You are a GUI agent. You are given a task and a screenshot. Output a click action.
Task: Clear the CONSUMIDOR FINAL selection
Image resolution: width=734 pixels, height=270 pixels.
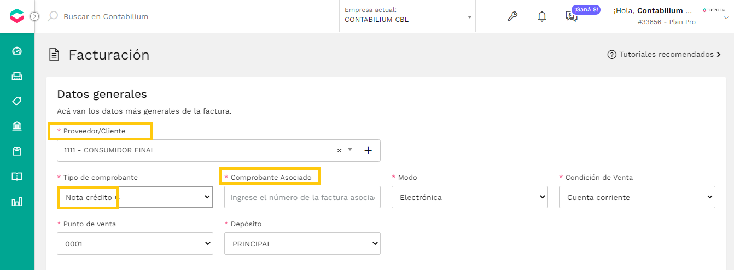click(339, 150)
